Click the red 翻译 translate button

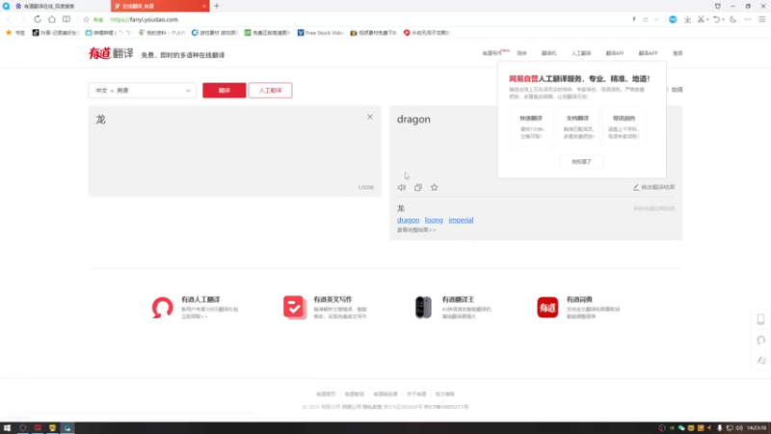(x=225, y=91)
